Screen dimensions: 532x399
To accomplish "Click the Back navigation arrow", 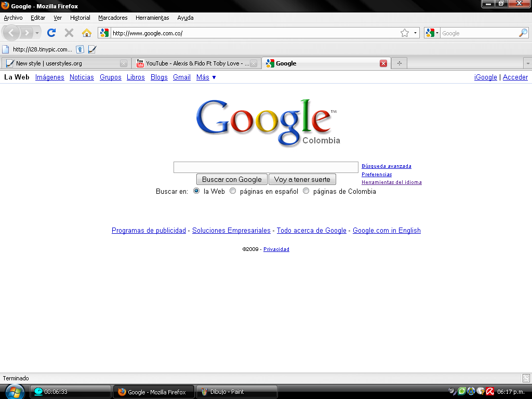I will click(11, 33).
